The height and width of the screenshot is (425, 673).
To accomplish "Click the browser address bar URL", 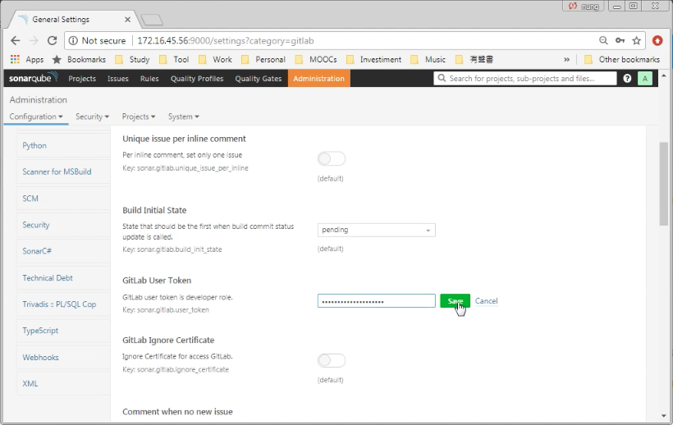I will click(226, 41).
